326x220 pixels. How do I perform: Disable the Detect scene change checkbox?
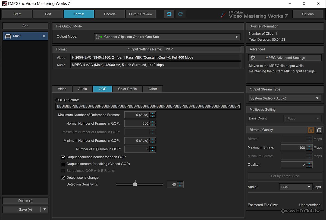pyautogui.click(x=63, y=178)
